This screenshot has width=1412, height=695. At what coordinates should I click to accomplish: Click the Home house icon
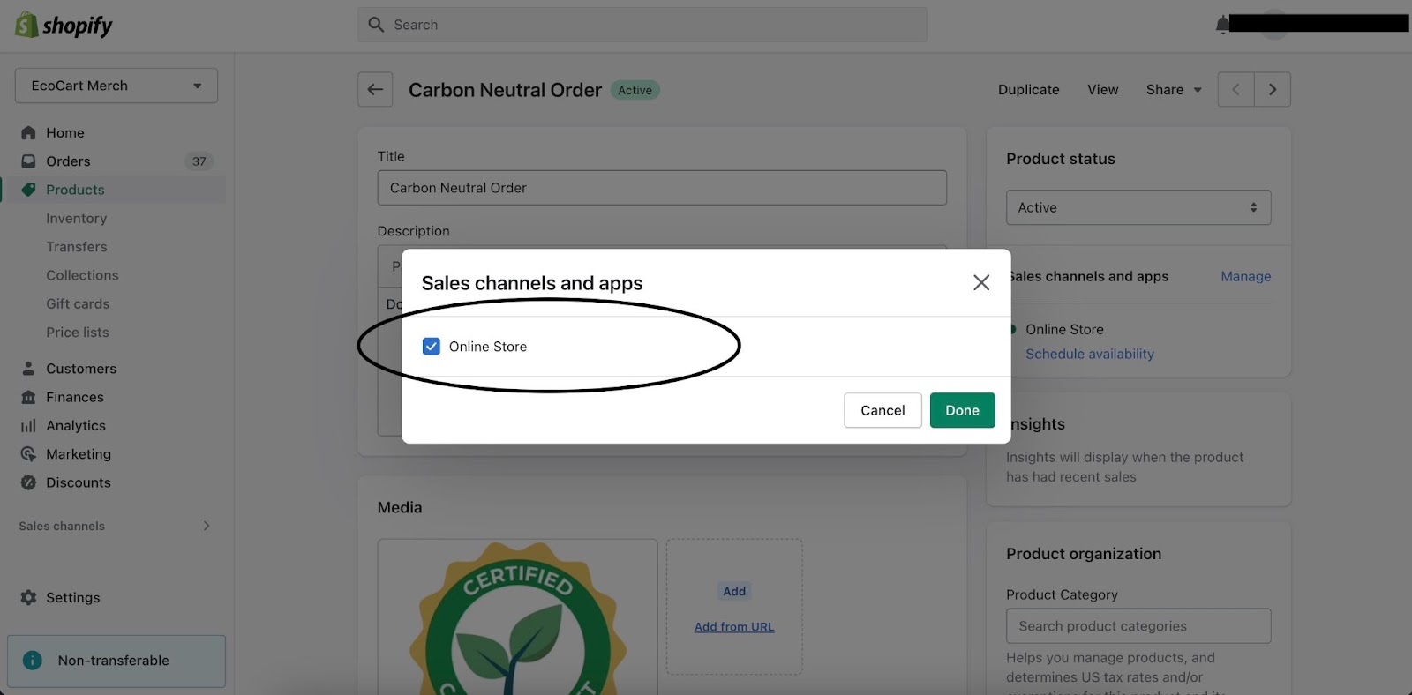pyautogui.click(x=28, y=132)
